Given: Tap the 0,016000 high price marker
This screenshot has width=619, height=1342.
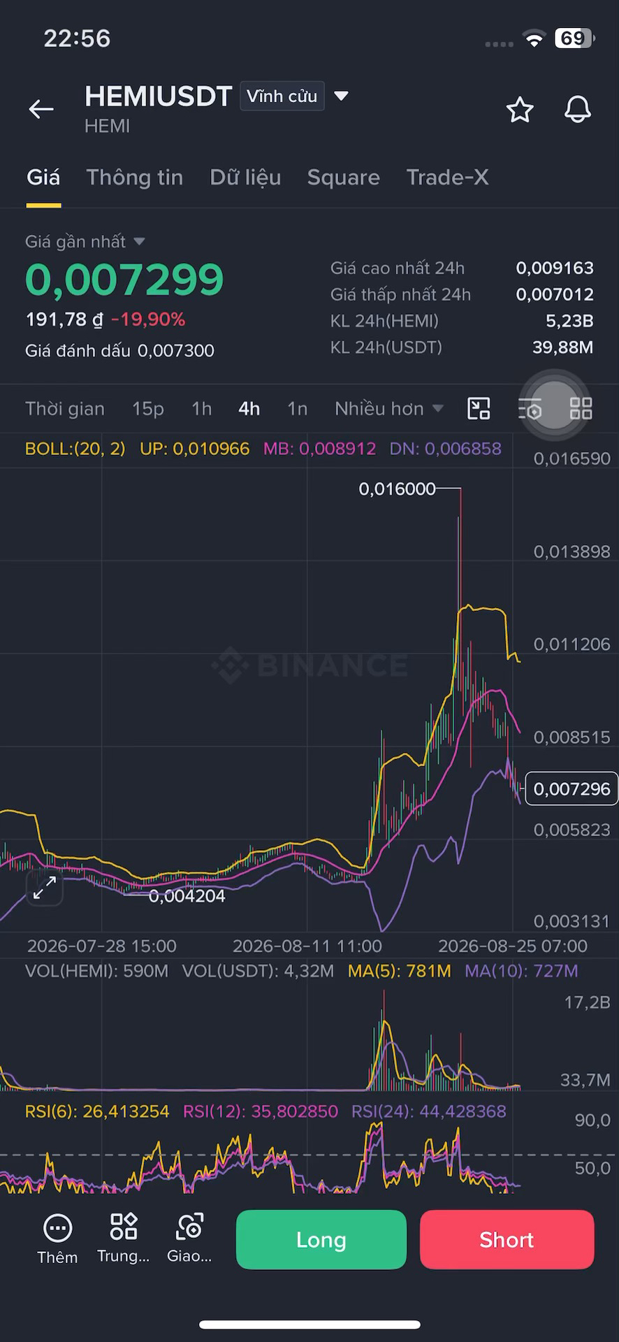Looking at the screenshot, I should click(398, 489).
